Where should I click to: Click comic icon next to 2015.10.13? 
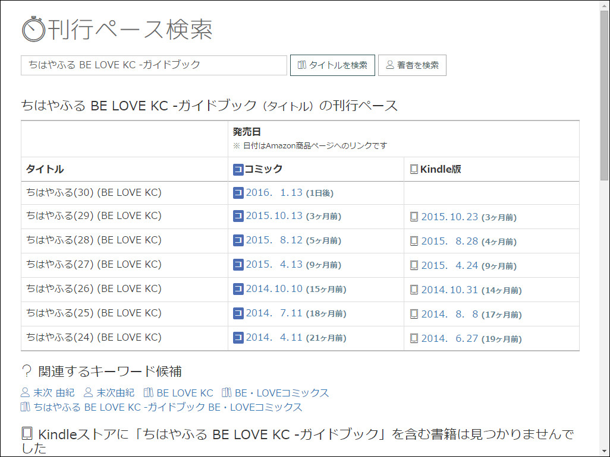click(x=238, y=216)
